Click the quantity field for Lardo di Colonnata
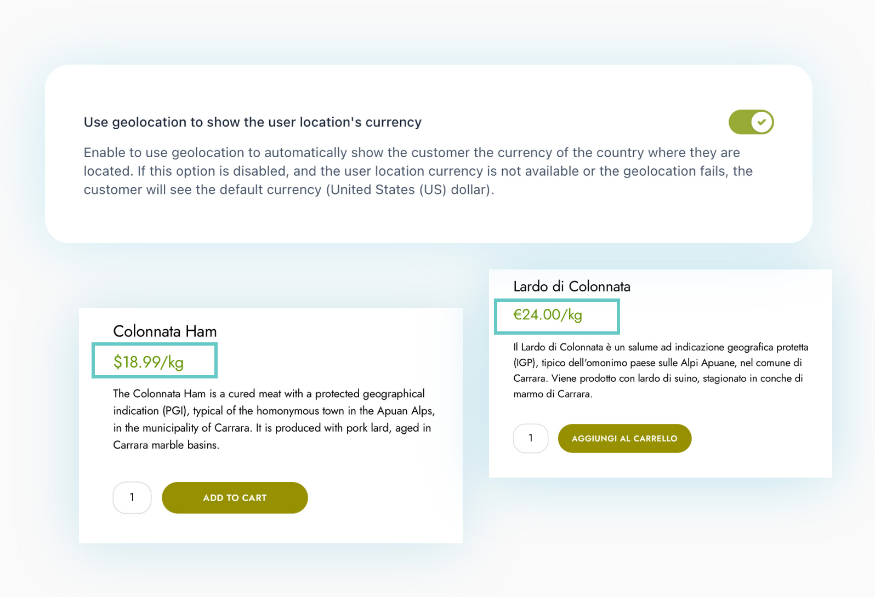The image size is (875, 597). [530, 438]
